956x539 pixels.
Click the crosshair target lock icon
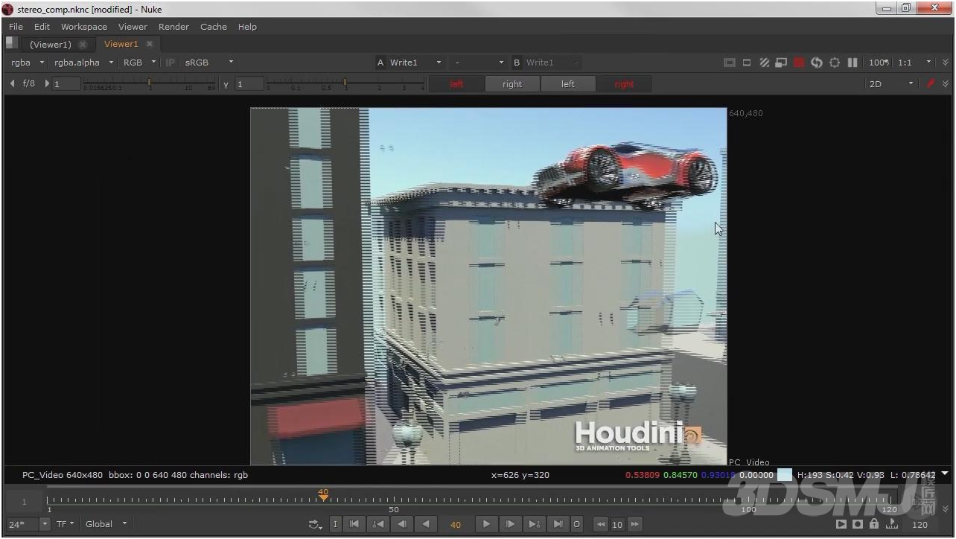click(835, 63)
